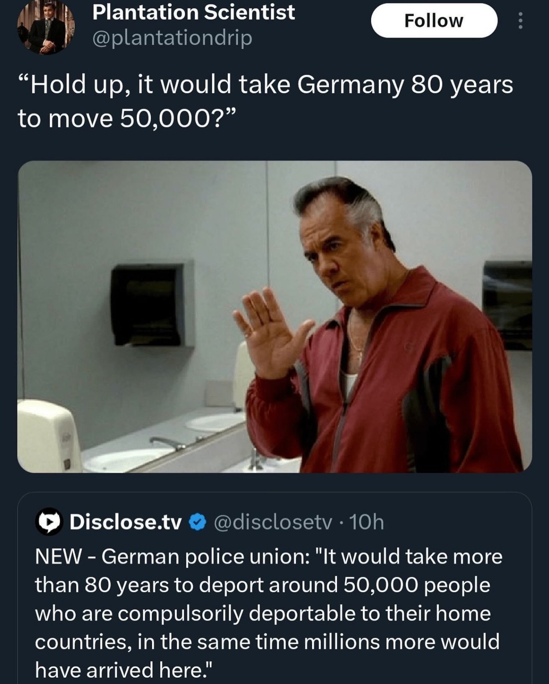The image size is (549, 684).
Task: Click the 10h timestamp
Action: tap(366, 522)
